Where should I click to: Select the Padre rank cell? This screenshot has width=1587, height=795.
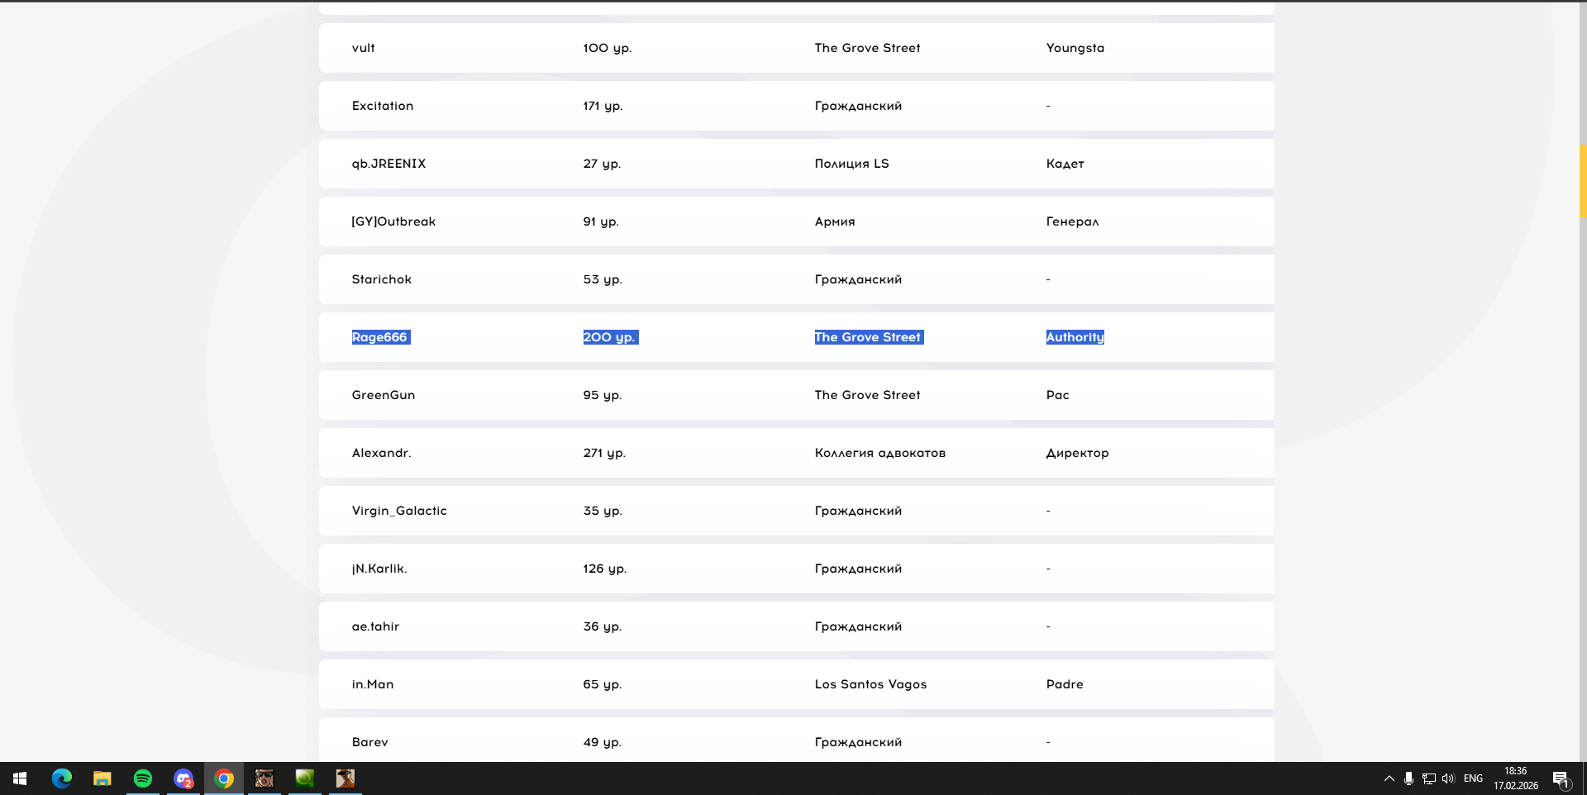click(x=1065, y=684)
